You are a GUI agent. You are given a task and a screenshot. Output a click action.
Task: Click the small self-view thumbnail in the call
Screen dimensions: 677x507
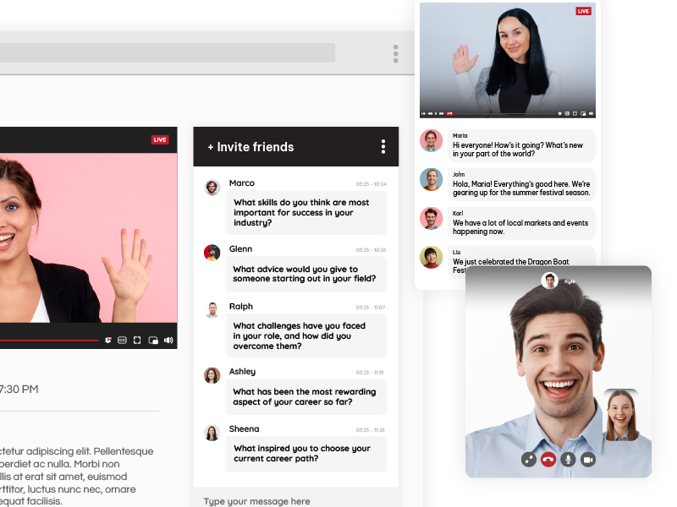click(620, 416)
